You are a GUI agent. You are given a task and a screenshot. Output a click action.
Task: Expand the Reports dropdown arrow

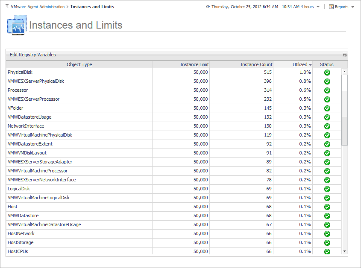(x=352, y=7)
